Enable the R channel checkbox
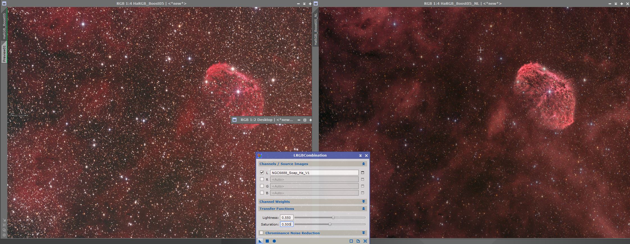Image resolution: width=630 pixels, height=244 pixels. pos(262,179)
